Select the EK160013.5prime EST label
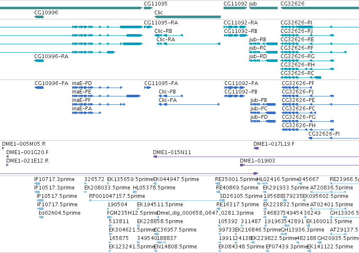Screen dimensions: 359x253 [329, 222]
